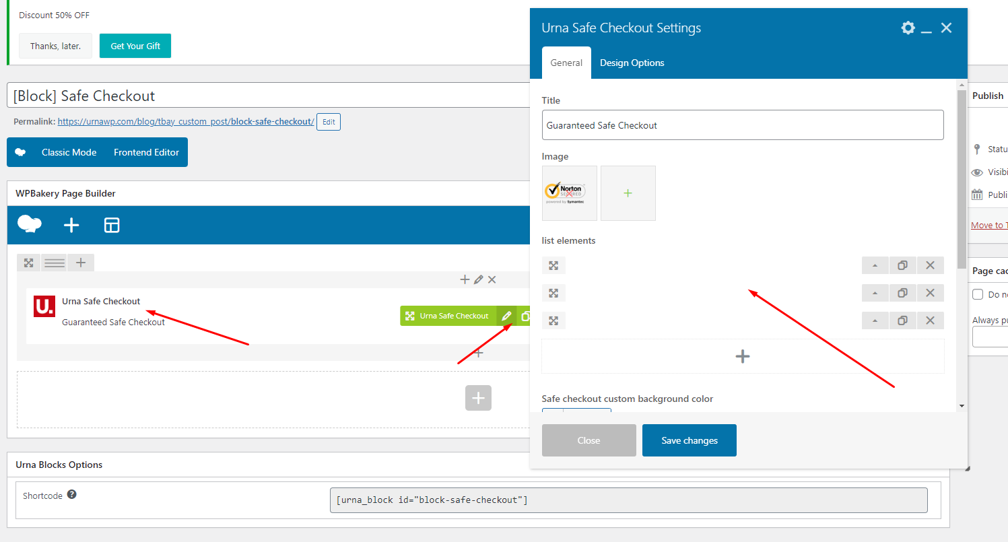
Task: Expand the first list element
Action: point(875,265)
